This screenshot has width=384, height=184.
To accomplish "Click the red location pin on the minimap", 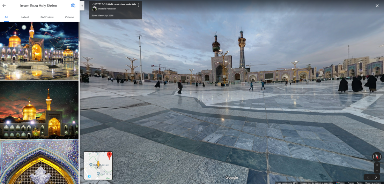I will pyautogui.click(x=109, y=156).
